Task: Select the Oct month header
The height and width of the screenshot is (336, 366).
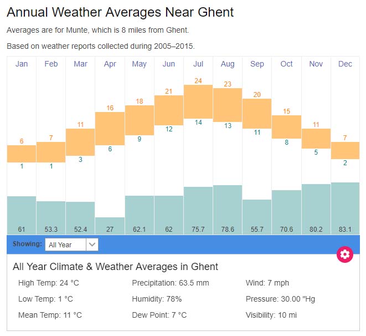Action: [286, 64]
